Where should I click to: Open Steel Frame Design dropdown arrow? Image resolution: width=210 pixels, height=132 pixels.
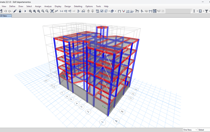click(197, 11)
